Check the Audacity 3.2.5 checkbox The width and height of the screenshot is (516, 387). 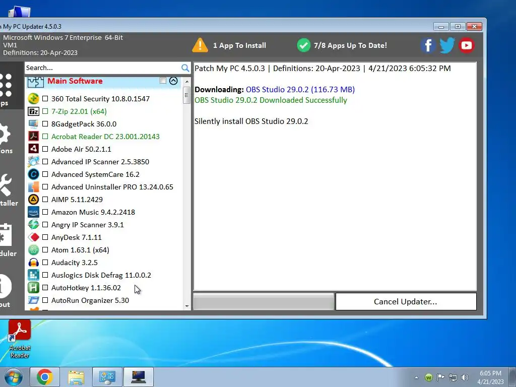click(45, 262)
